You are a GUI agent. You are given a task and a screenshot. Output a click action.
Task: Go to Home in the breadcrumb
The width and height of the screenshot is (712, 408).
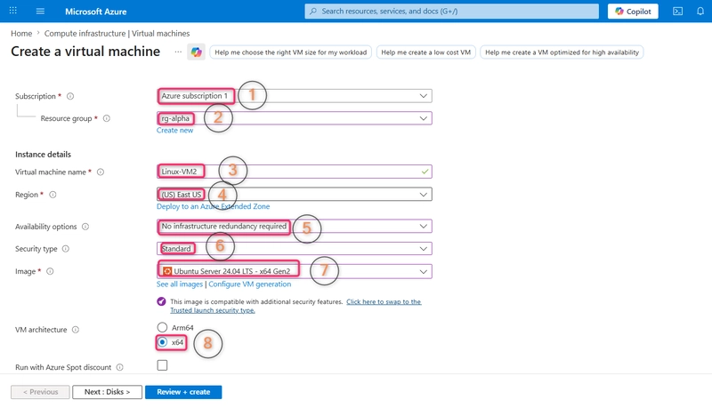pyautogui.click(x=21, y=34)
